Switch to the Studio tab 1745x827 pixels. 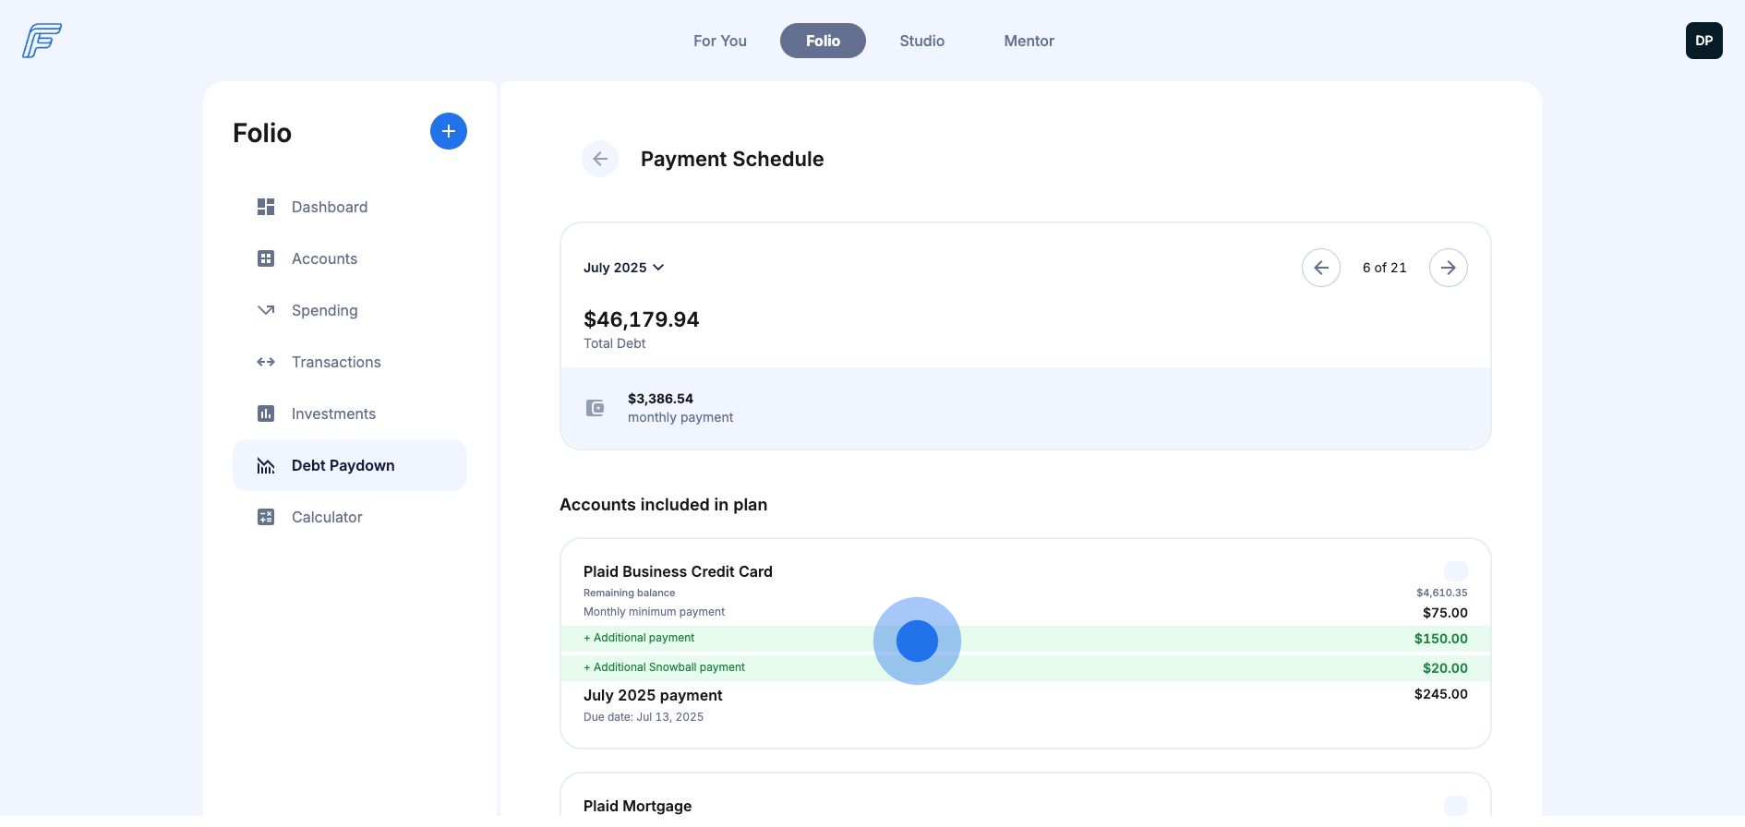coord(921,41)
